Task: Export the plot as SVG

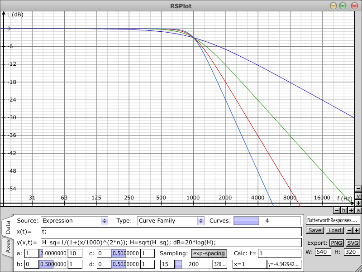Action: click(x=353, y=243)
